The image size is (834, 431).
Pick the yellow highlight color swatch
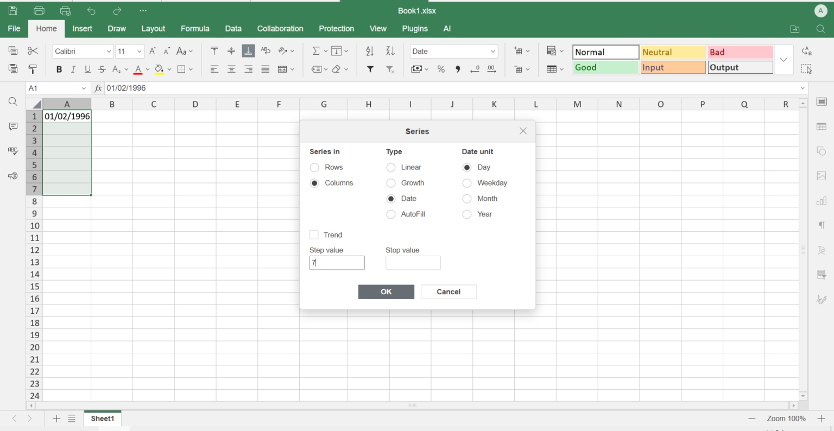160,69
